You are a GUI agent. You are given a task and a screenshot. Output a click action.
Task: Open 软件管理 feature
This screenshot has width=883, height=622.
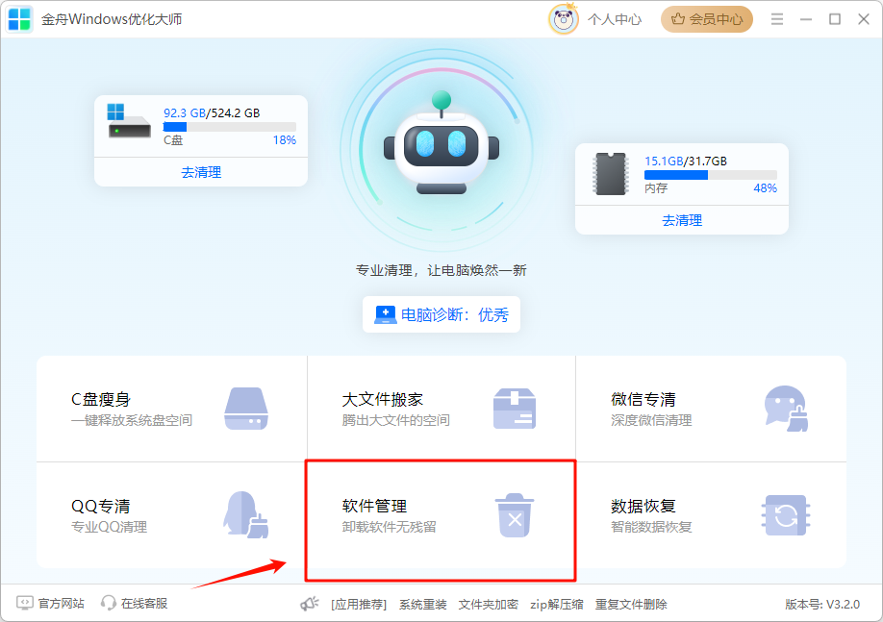[441, 515]
